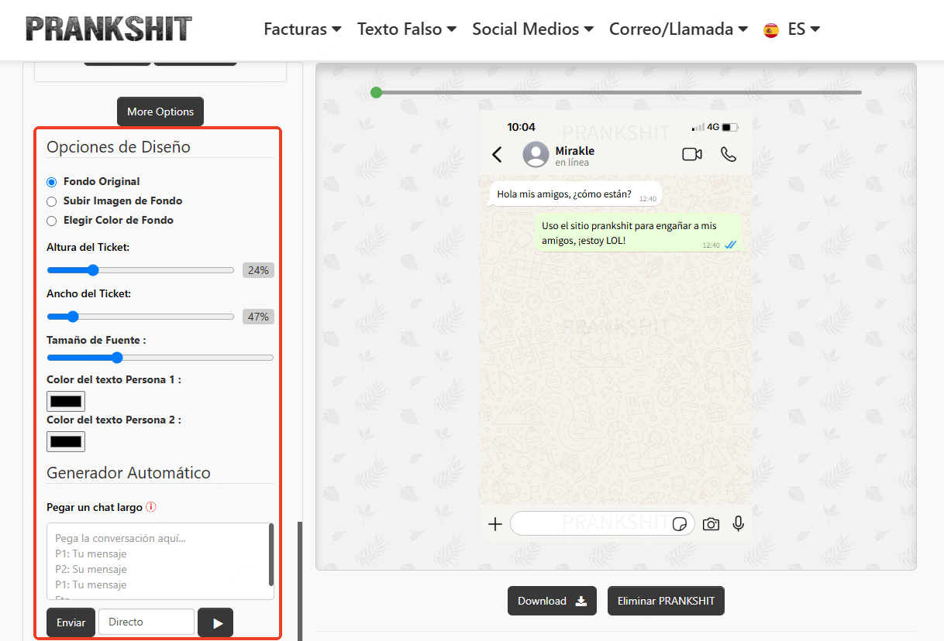
Task: Tap the microphone icon
Action: tap(739, 524)
